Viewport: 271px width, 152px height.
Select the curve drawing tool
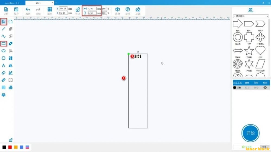(x=4, y=36)
